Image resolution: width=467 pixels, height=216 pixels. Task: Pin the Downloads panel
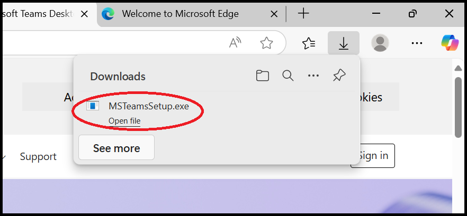[339, 76]
